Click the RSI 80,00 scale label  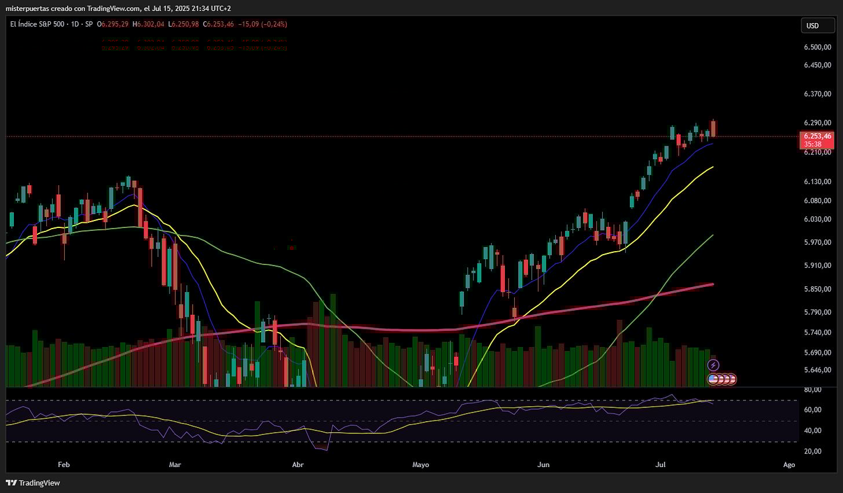tap(813, 390)
